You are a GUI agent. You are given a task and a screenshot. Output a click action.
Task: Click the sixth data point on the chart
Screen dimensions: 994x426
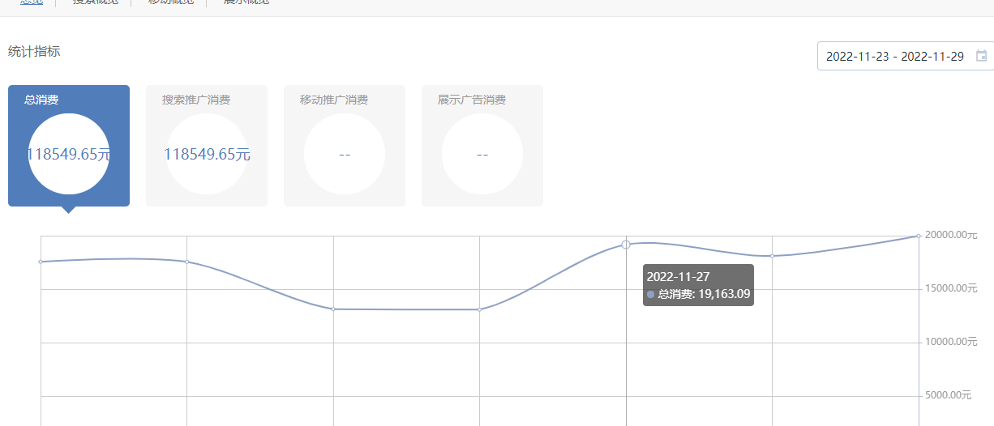(772, 256)
